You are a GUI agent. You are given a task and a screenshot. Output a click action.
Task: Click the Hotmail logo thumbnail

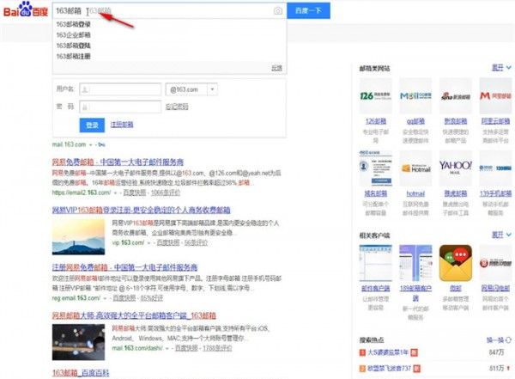(415, 168)
